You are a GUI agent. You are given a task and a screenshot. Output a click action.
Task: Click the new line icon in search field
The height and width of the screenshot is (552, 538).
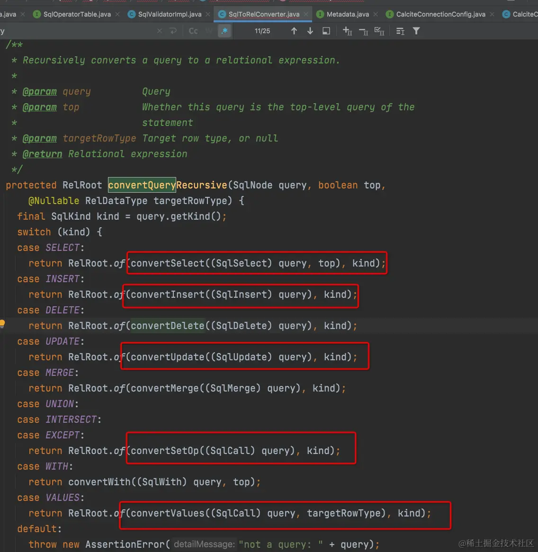(173, 31)
